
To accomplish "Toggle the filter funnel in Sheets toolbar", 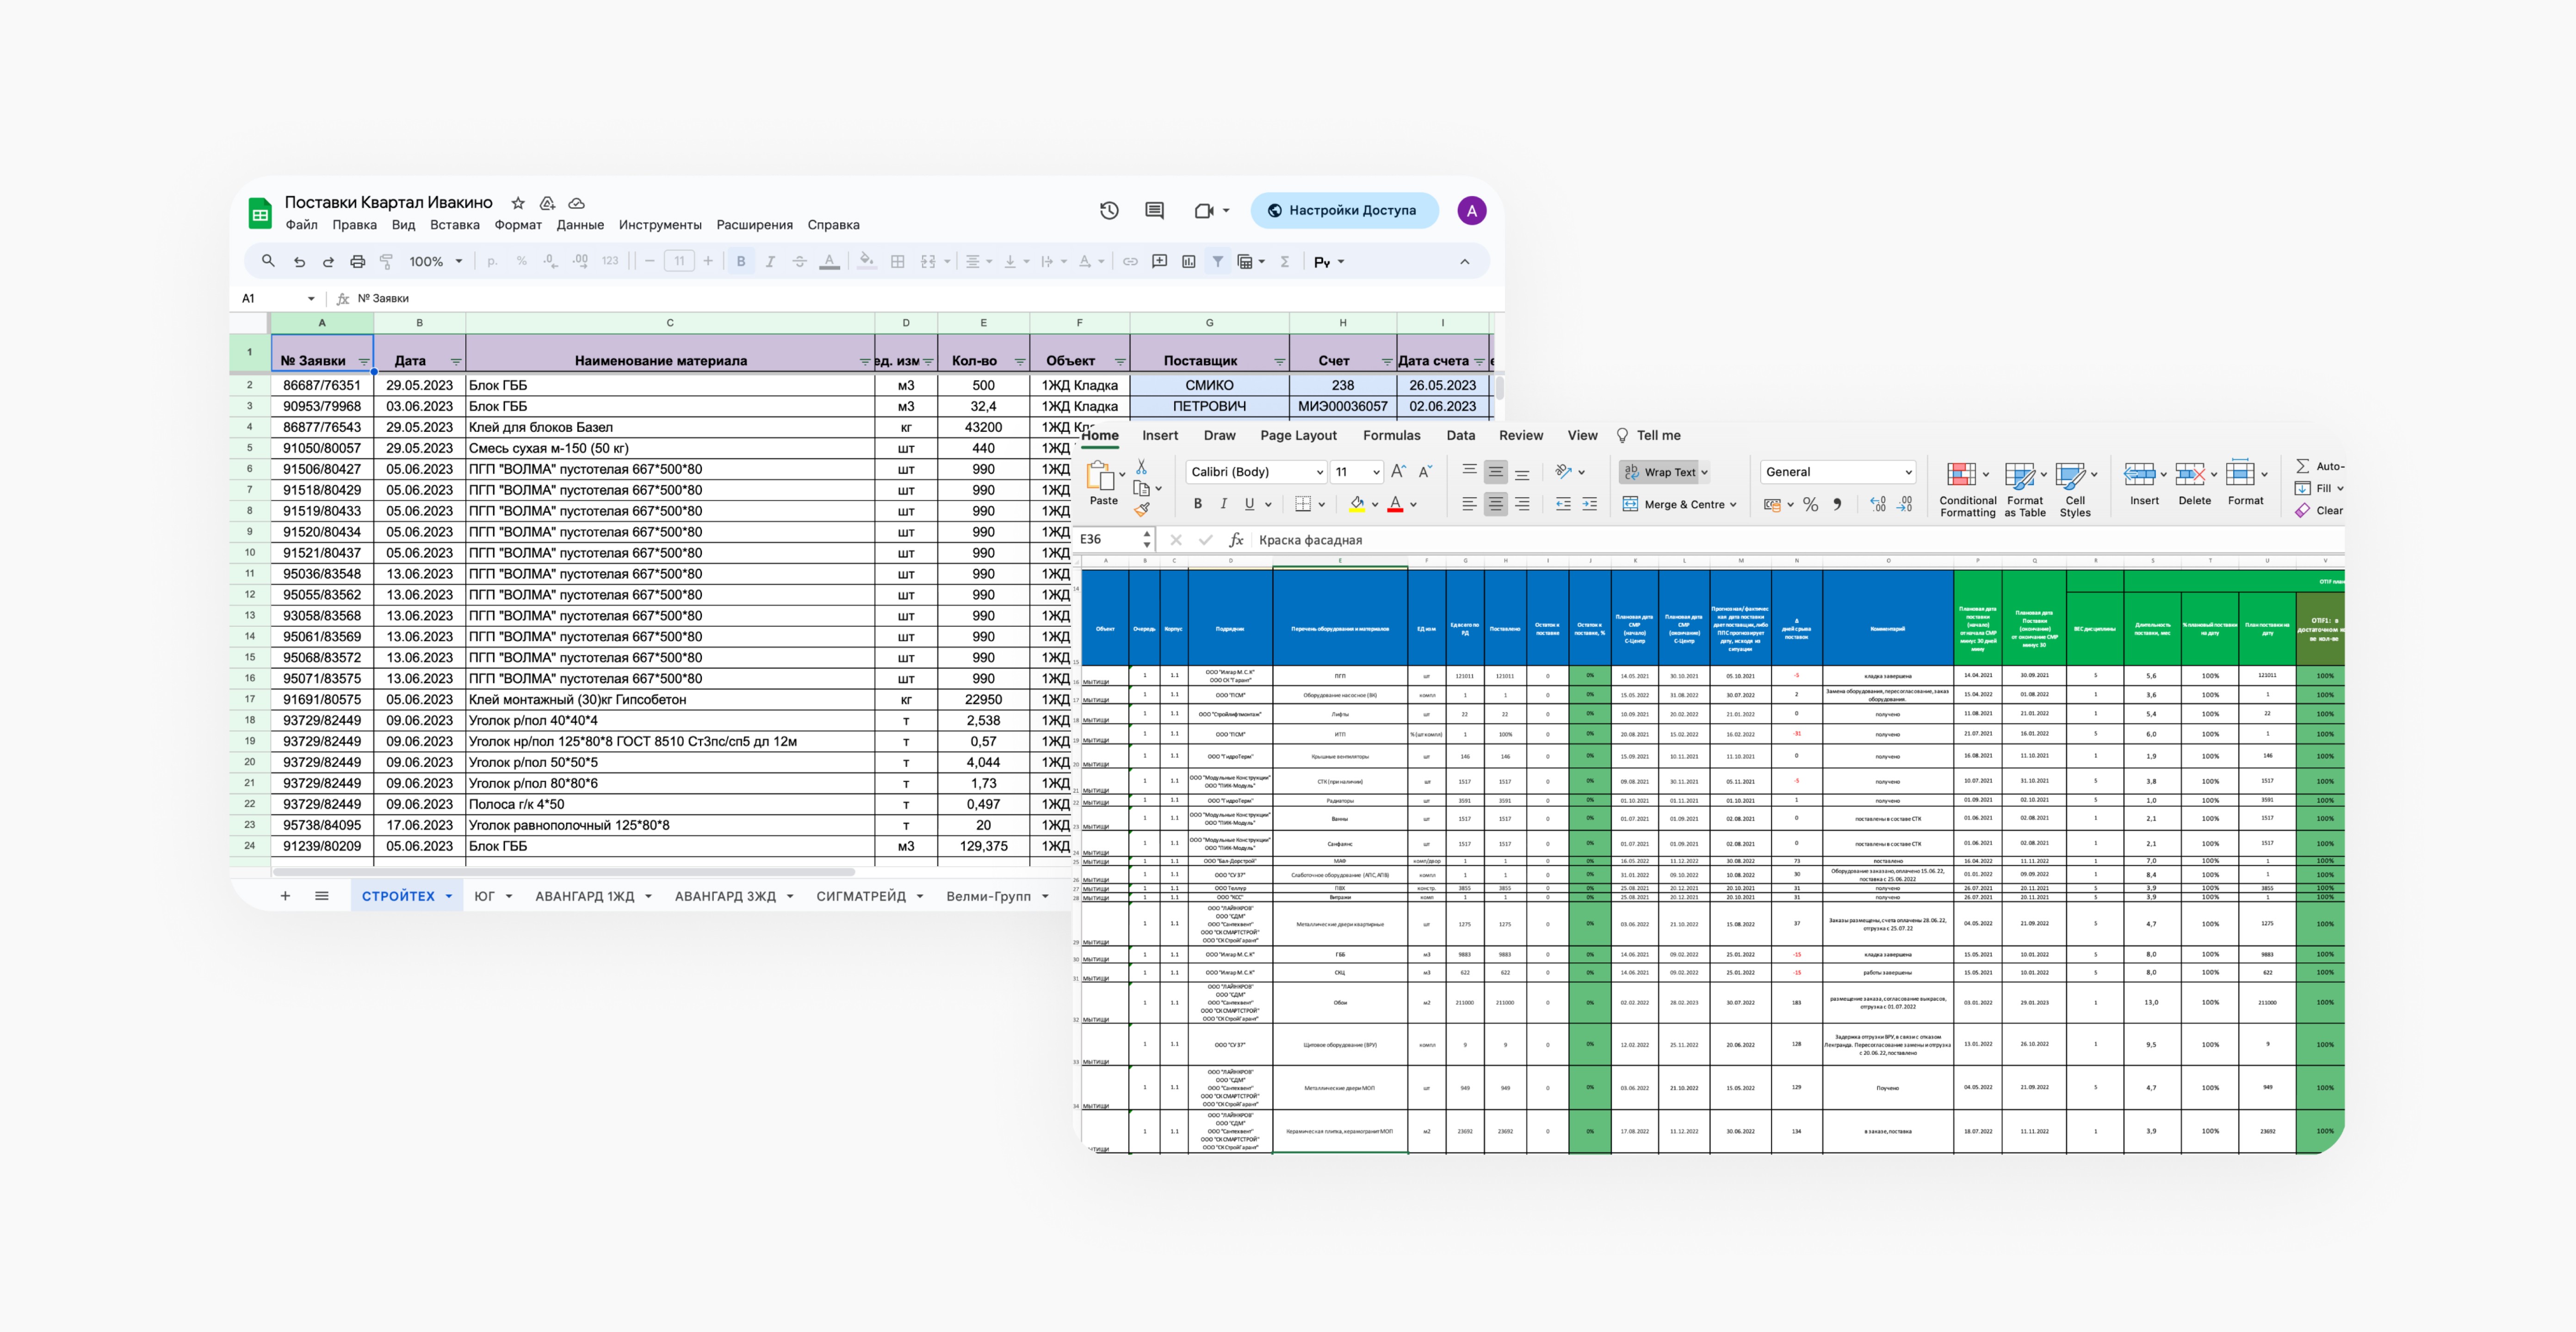I will (1218, 262).
